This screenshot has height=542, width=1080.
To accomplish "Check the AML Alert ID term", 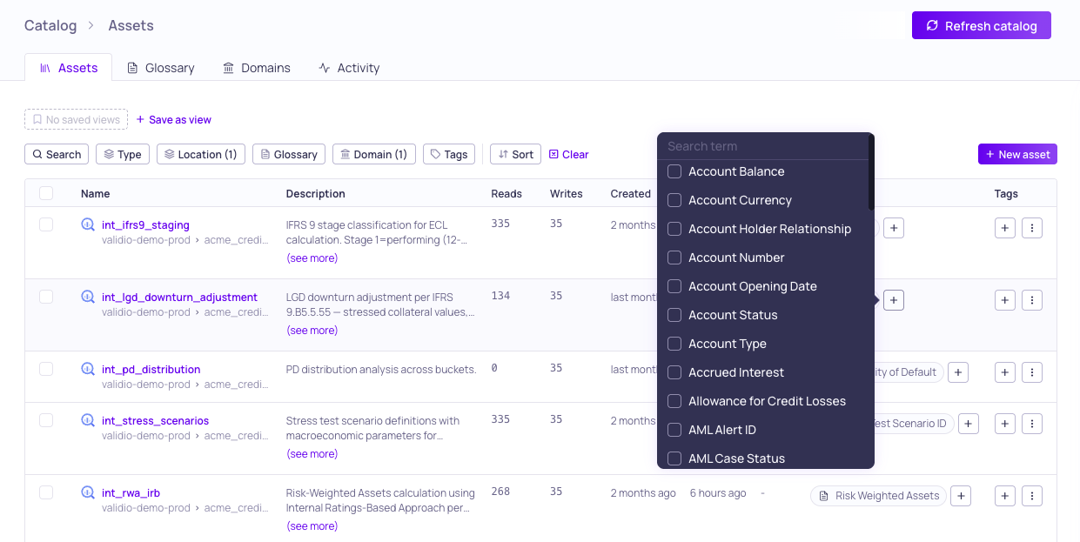I will coord(674,430).
